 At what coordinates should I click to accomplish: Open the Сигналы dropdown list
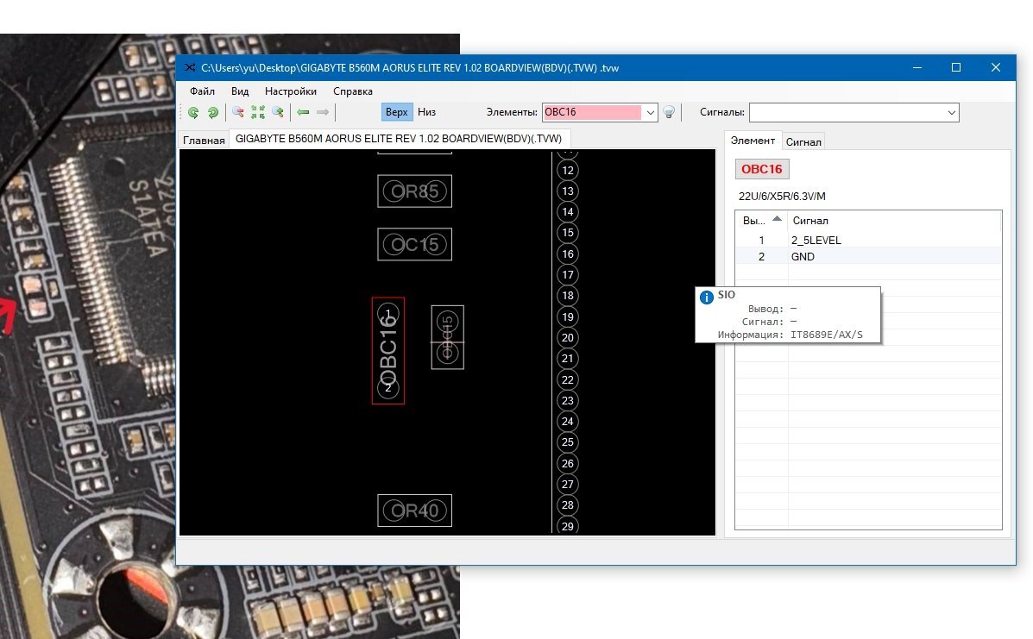point(951,112)
